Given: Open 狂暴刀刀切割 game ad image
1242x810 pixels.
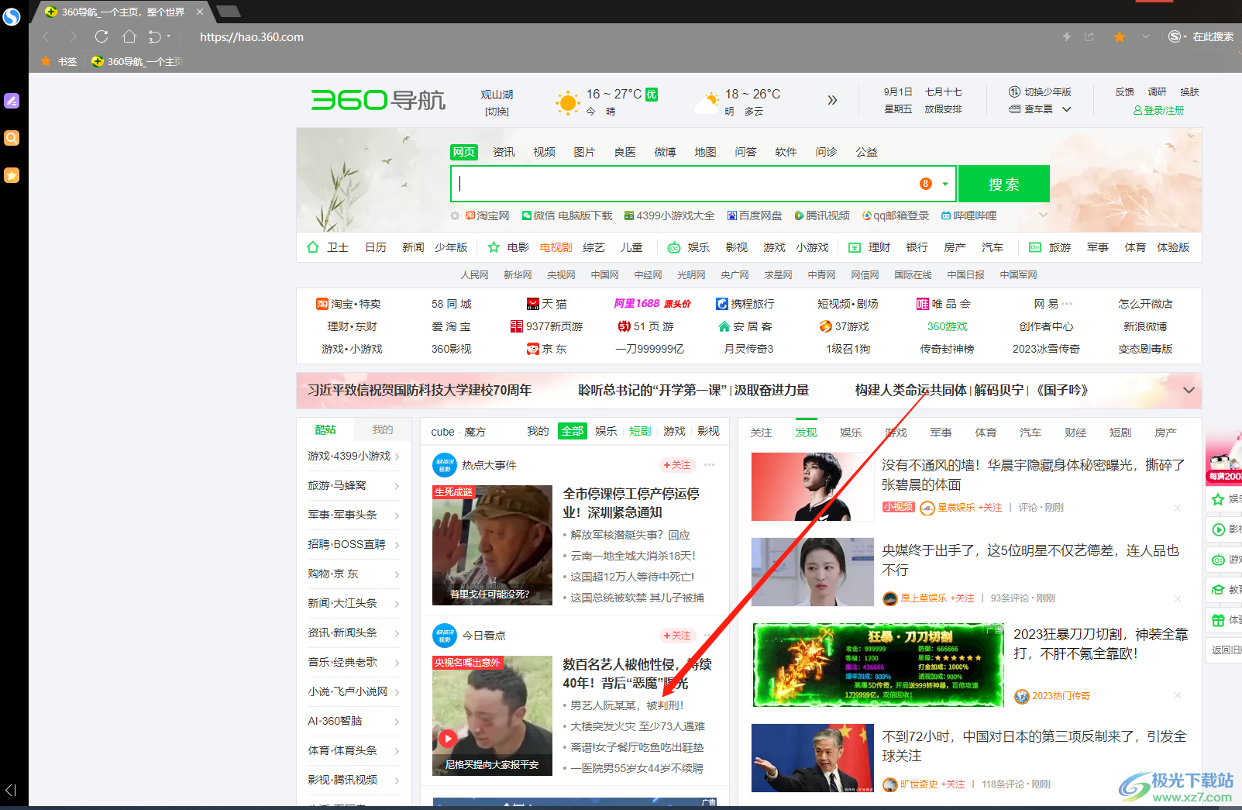Looking at the screenshot, I should pyautogui.click(x=879, y=665).
